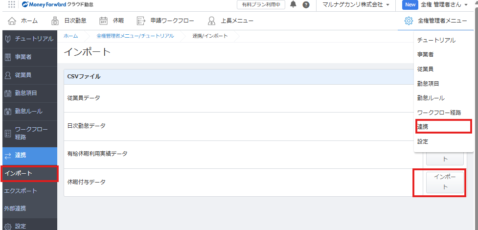Open 申請ワークフロー in the top navigation
The width and height of the screenshot is (478, 230).
click(x=165, y=21)
